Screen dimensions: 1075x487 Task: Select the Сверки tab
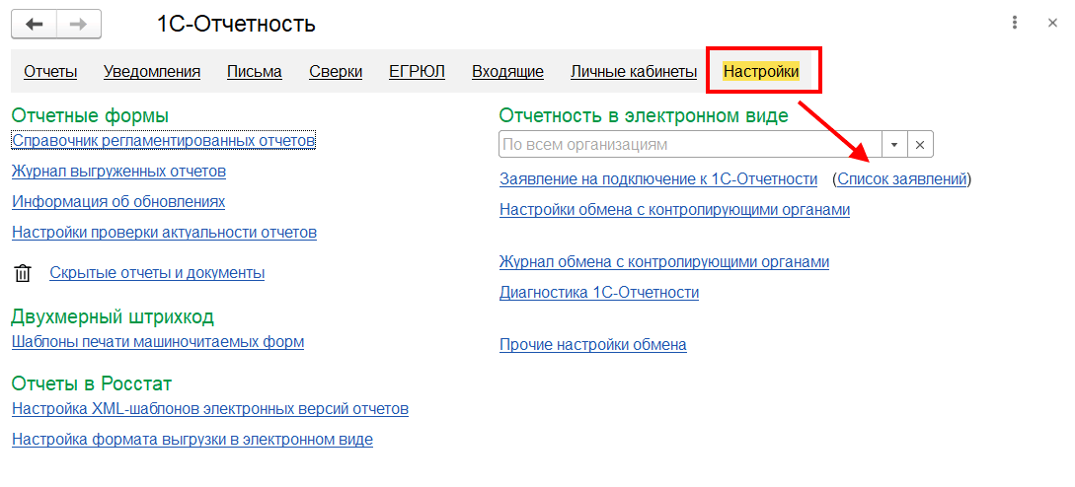336,71
